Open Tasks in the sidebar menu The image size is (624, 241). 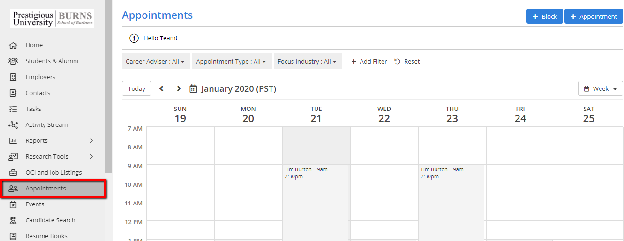(33, 109)
